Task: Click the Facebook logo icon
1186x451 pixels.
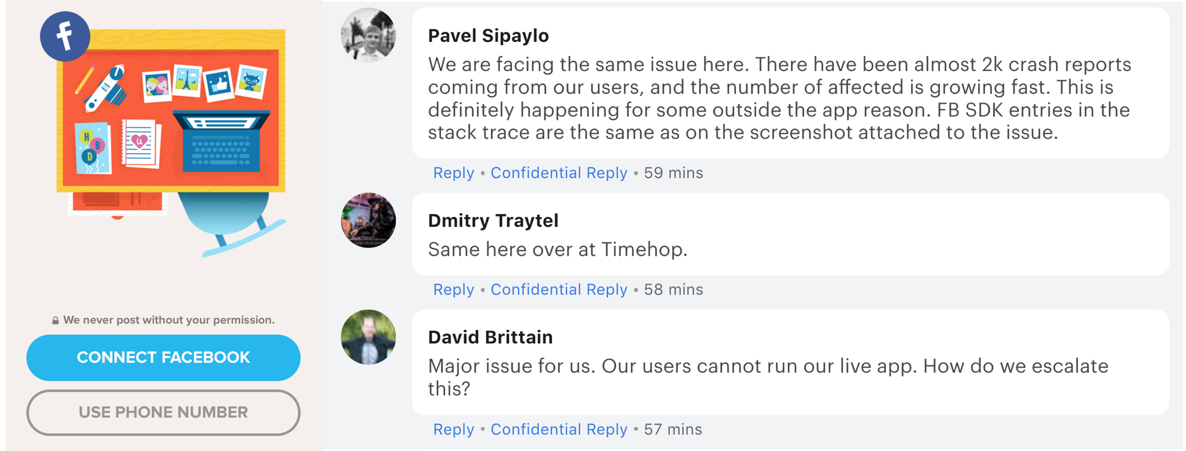Action: (65, 36)
